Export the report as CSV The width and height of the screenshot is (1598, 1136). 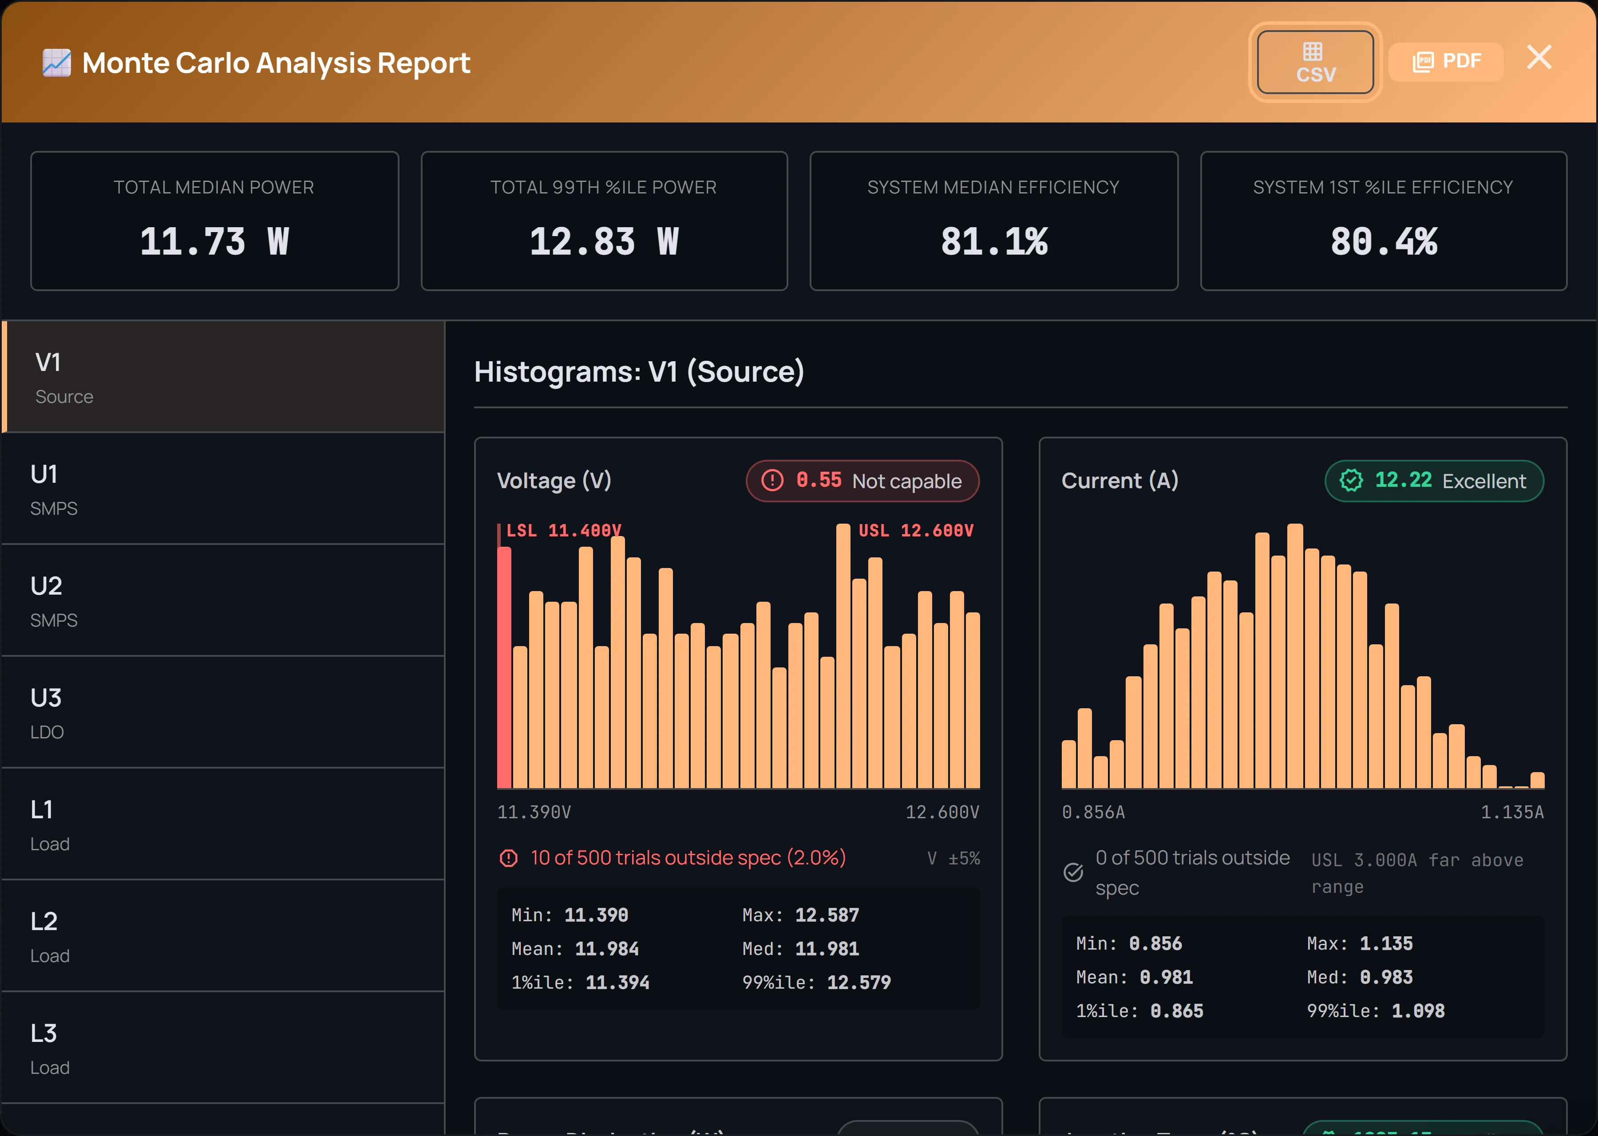click(x=1315, y=62)
